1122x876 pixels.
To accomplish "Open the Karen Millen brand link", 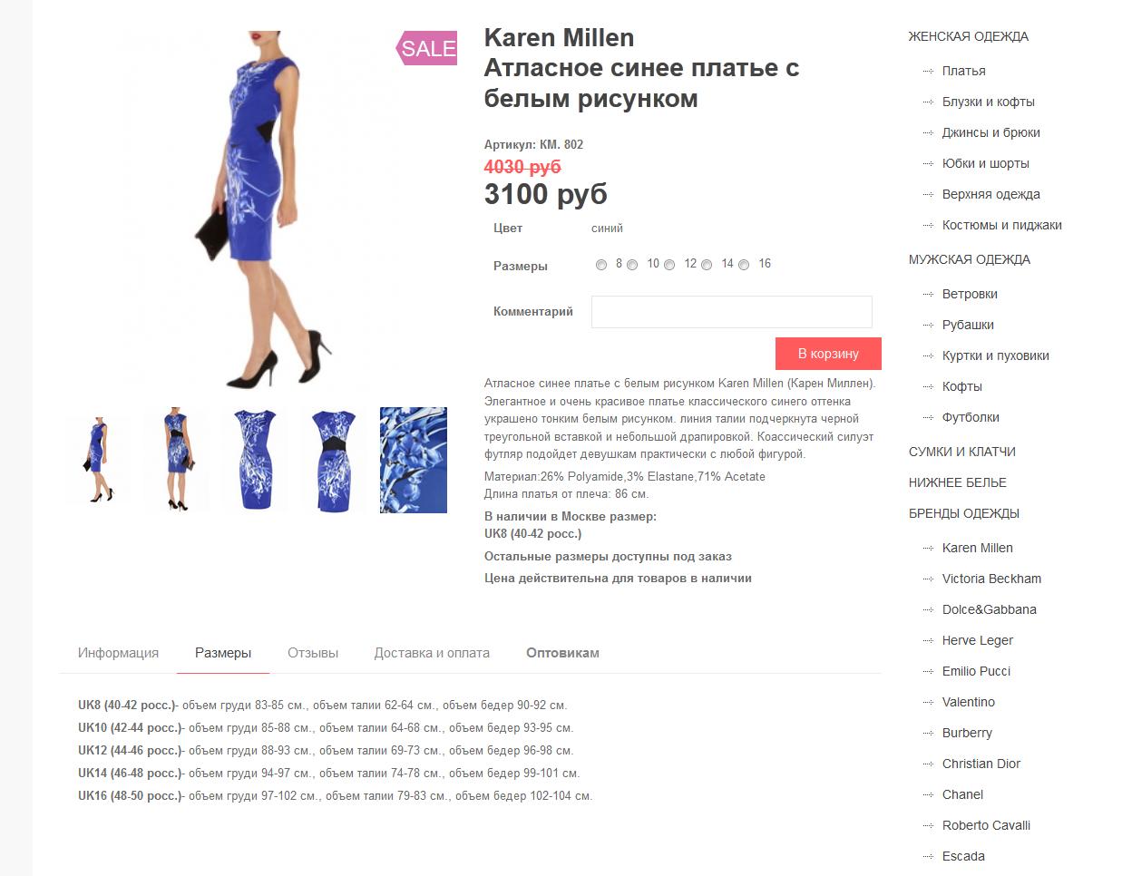I will pyautogui.click(x=978, y=548).
